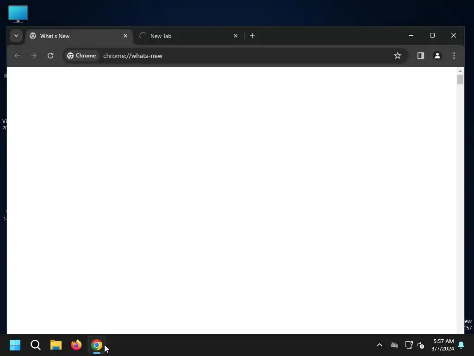Click the scrollbar up arrow
474x356 pixels.
460,71
